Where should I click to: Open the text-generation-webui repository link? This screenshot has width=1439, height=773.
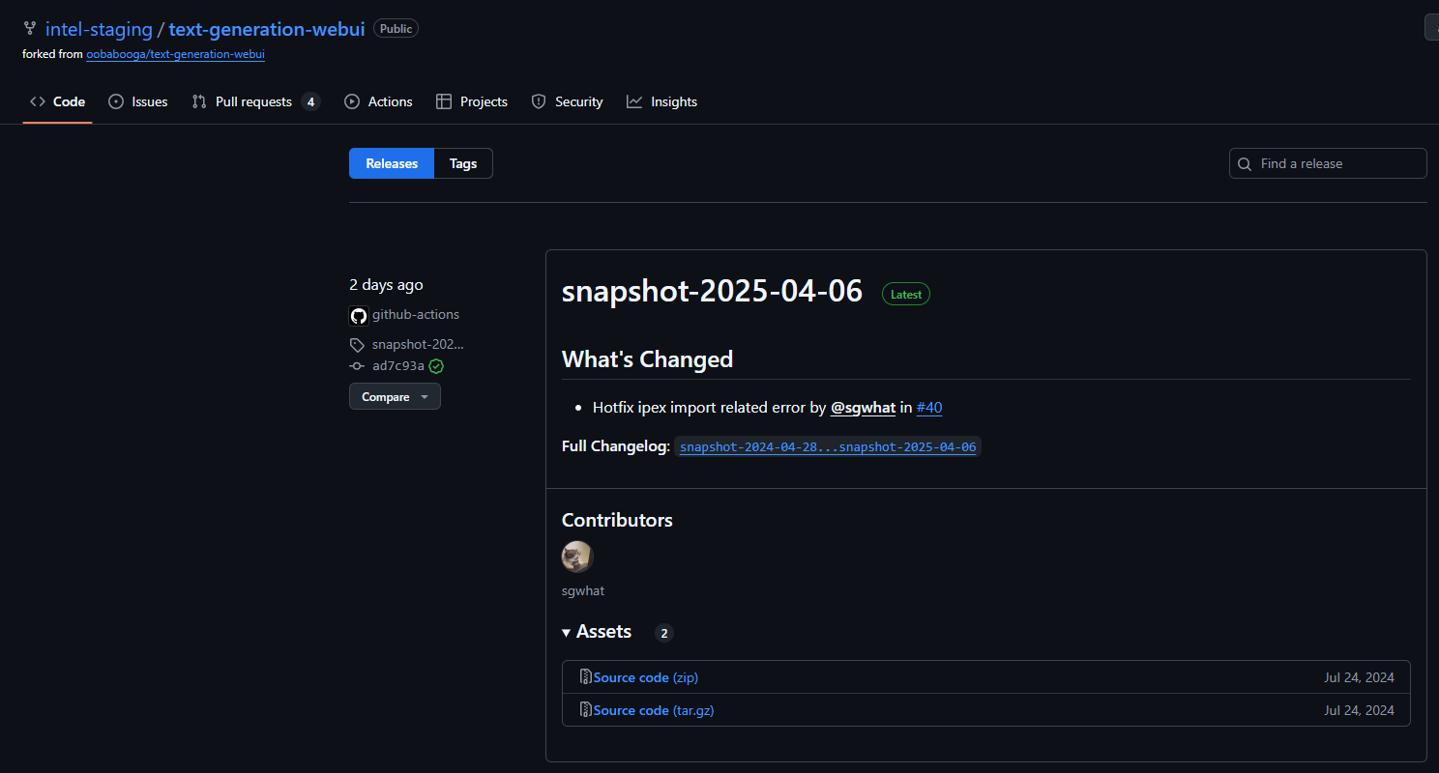click(267, 29)
